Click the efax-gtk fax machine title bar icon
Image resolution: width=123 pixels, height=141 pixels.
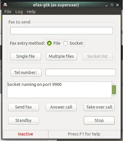tap(5, 5)
